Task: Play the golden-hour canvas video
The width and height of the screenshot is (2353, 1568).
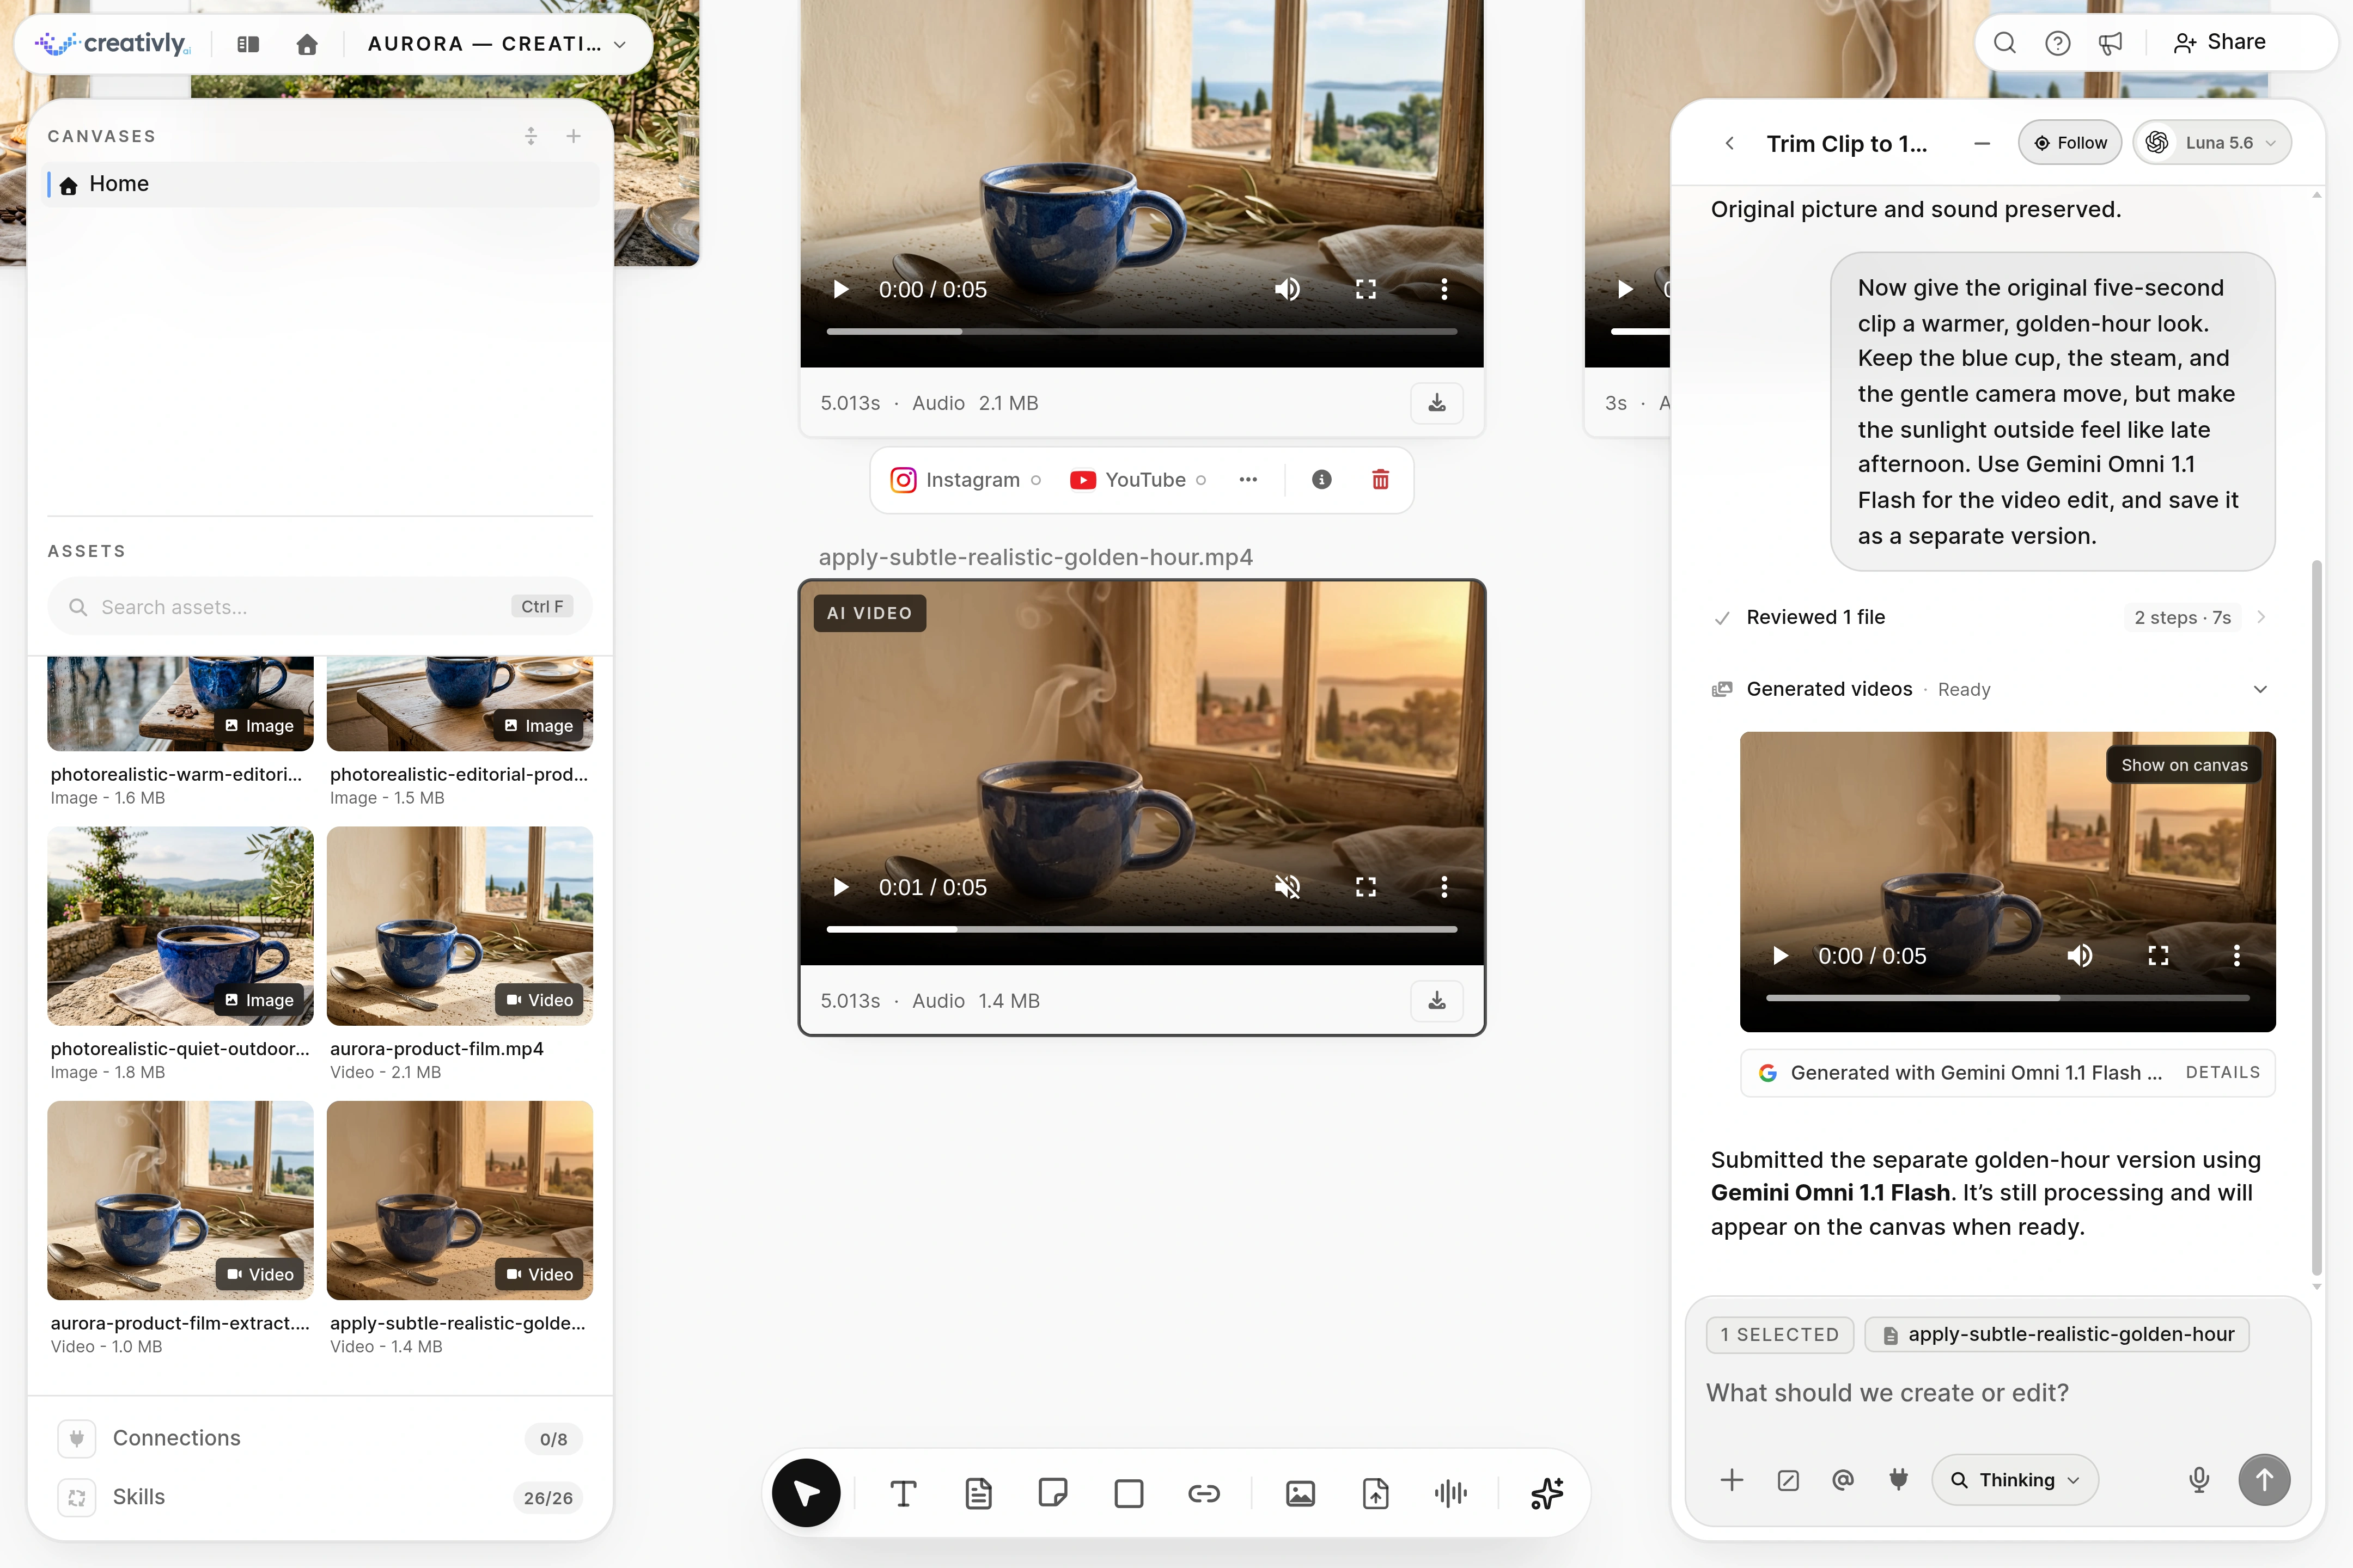Action: click(842, 887)
